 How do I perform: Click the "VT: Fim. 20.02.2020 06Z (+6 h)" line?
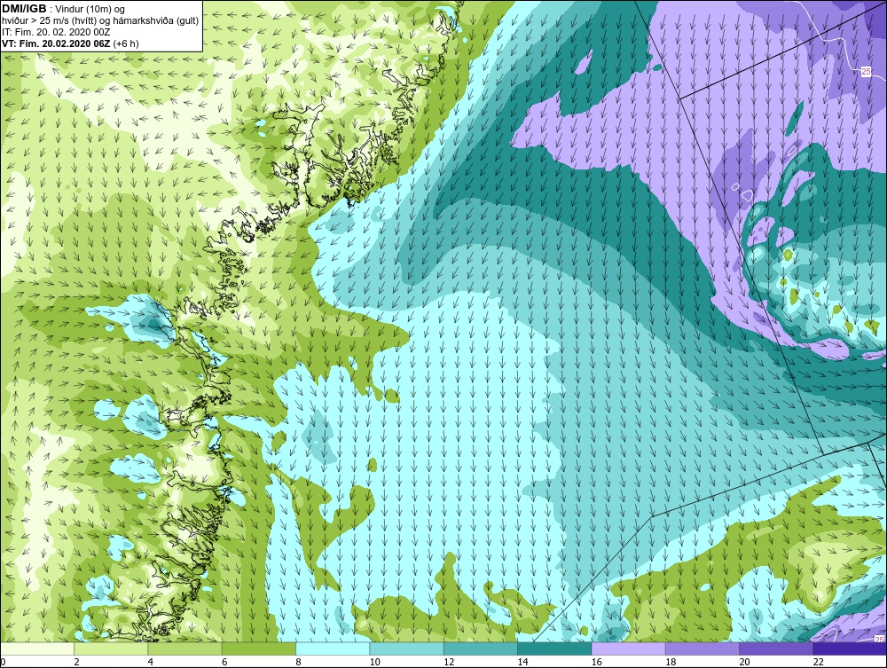click(70, 43)
